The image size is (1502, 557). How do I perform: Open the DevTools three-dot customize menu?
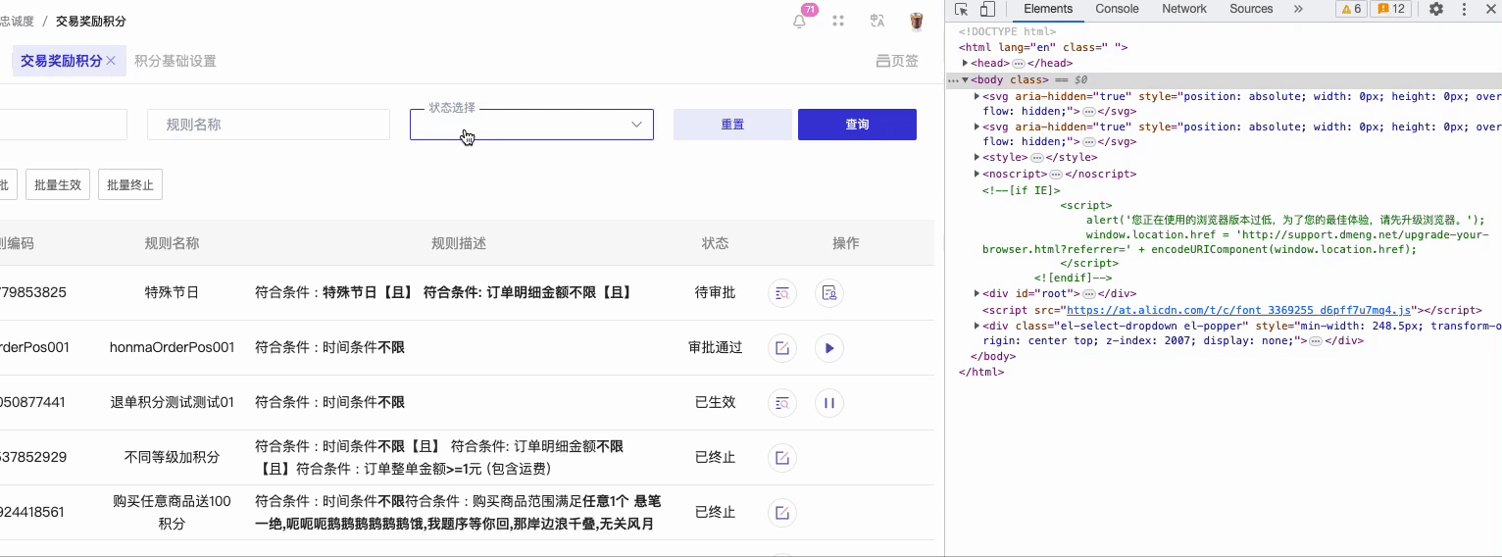(x=1462, y=9)
